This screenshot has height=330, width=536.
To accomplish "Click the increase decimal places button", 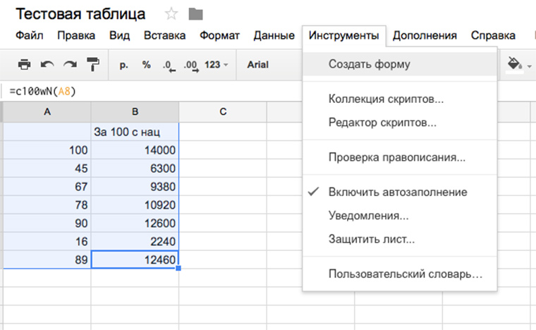I will tap(190, 65).
